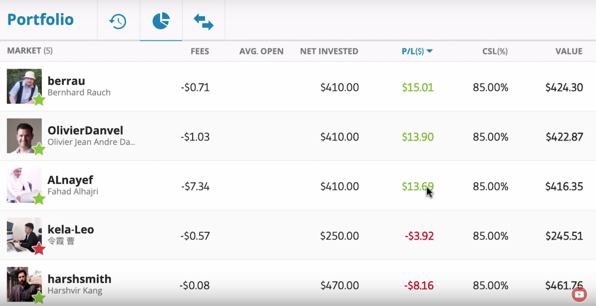Click harshsmith's net invested $470.00
Image resolution: width=596 pixels, height=306 pixels.
[x=340, y=286]
